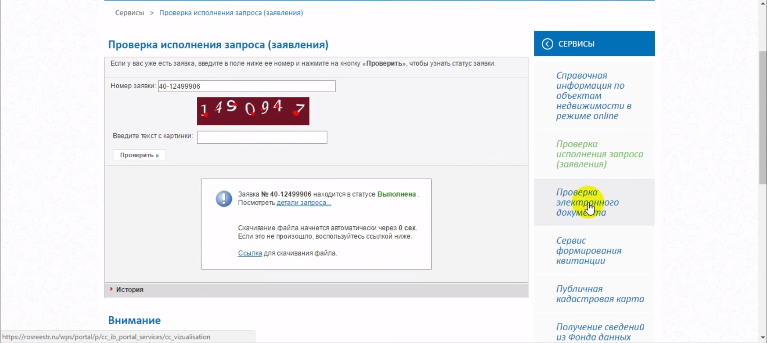Select Проверка исполнения запроса in the sidebar
The width and height of the screenshot is (767, 343).
tap(599, 154)
